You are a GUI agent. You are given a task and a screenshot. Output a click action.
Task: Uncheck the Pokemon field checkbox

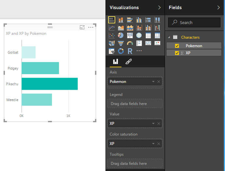(x=177, y=46)
